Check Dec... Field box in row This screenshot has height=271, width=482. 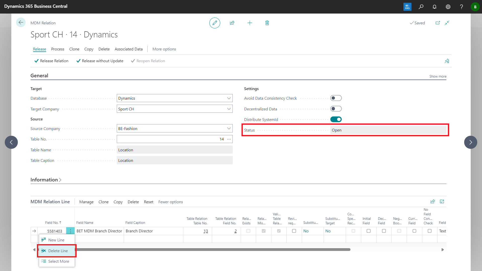(x=384, y=231)
